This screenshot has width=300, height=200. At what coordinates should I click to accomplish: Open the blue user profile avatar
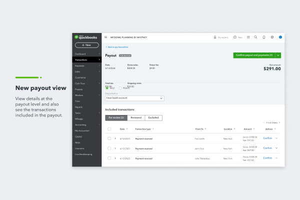[x=280, y=37]
